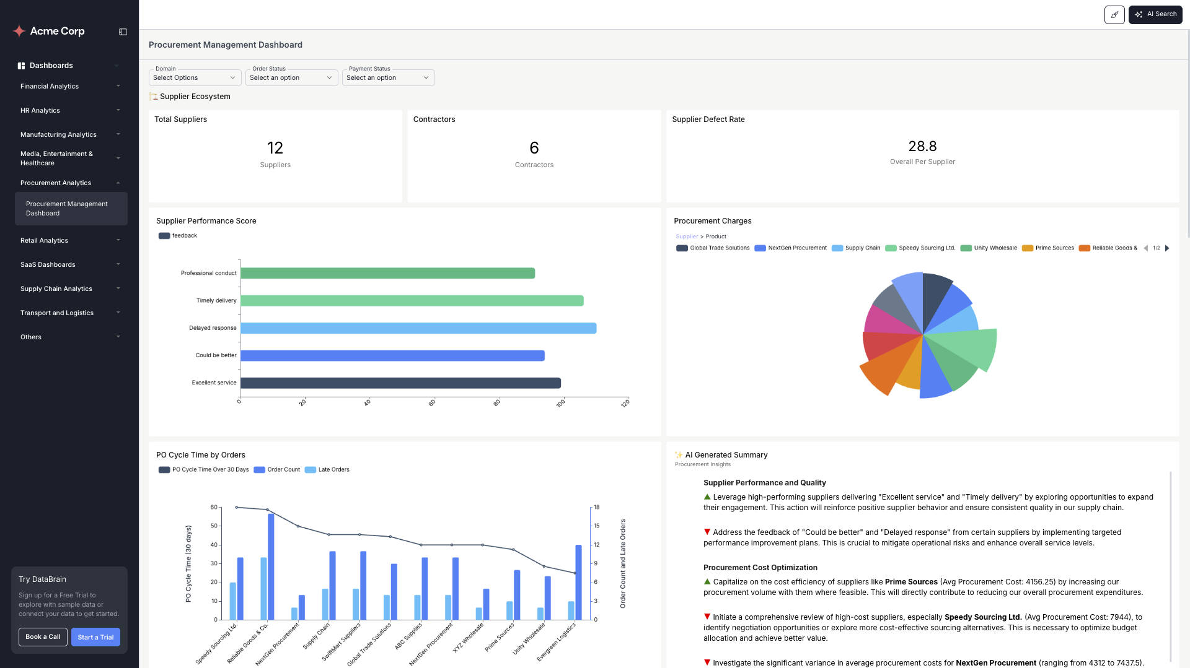Viewport: 1190px width, 668px height.
Task: Click Total Suppliers value 12
Action: tap(275, 148)
